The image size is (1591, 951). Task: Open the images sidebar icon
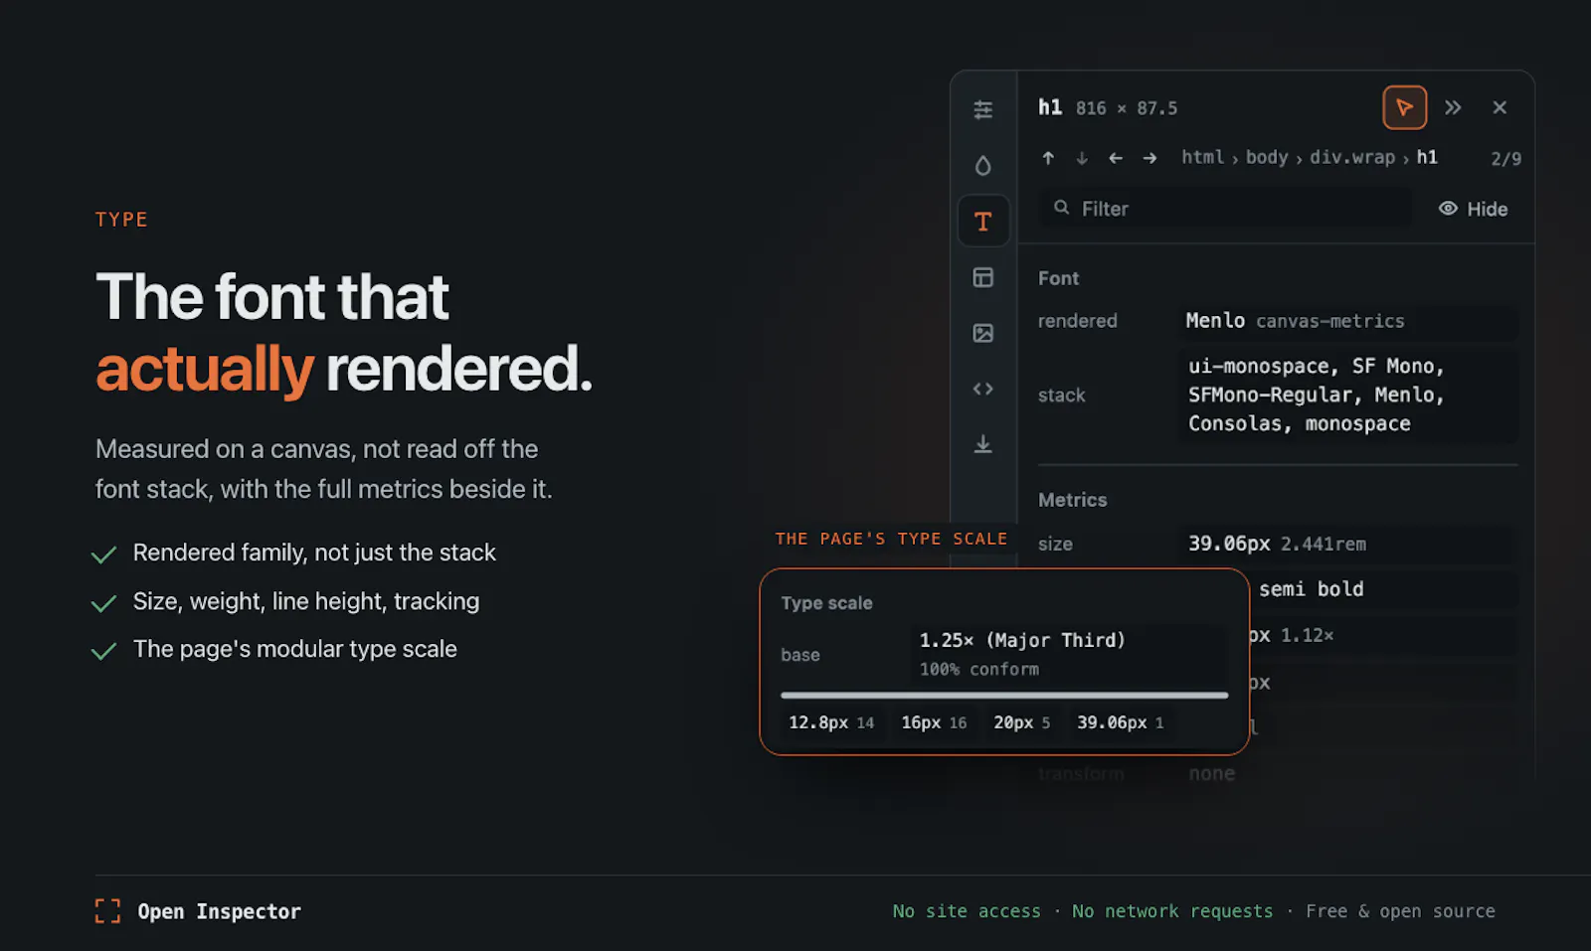pyautogui.click(x=982, y=333)
